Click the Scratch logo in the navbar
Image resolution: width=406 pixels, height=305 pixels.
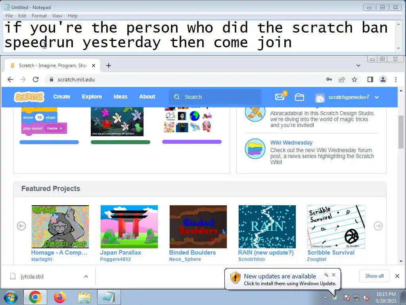point(29,97)
